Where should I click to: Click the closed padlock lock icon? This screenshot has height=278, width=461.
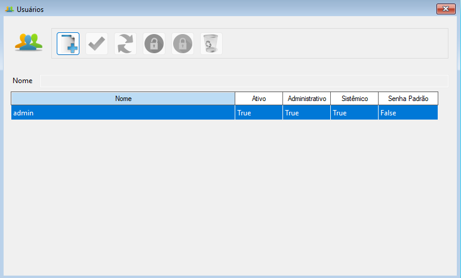click(183, 44)
